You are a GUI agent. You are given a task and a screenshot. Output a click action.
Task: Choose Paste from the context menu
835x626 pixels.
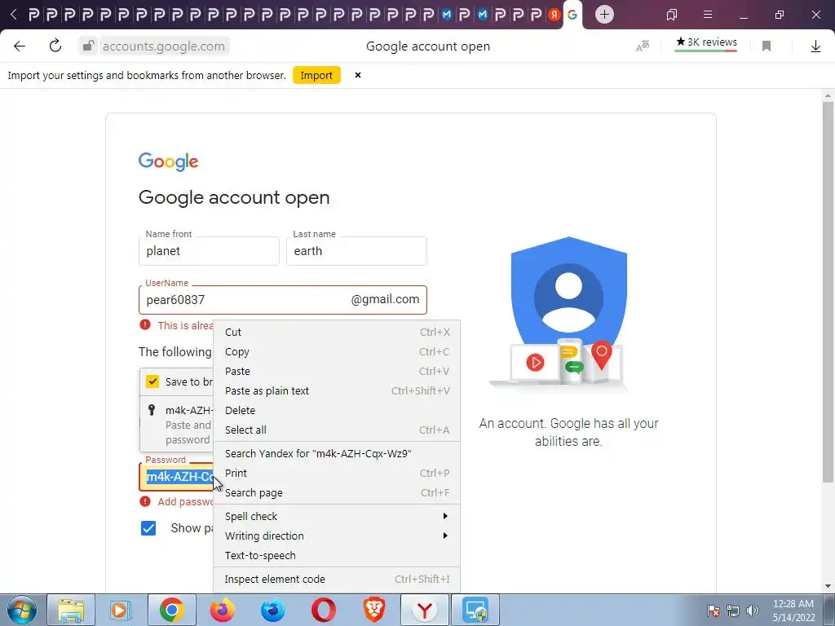coord(337,371)
